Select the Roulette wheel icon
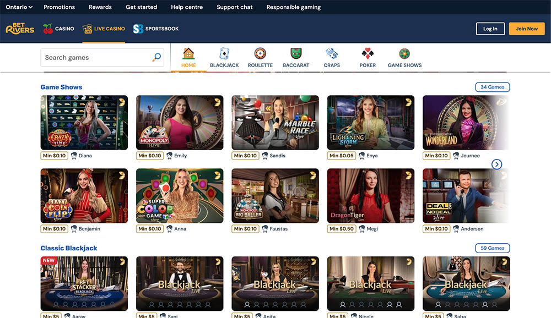The height and width of the screenshot is (318, 551). point(260,54)
